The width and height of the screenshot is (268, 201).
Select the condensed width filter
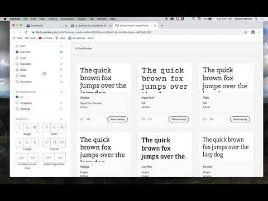pos(46,127)
